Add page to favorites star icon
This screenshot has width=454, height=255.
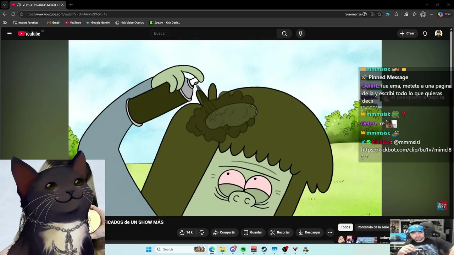[379, 14]
